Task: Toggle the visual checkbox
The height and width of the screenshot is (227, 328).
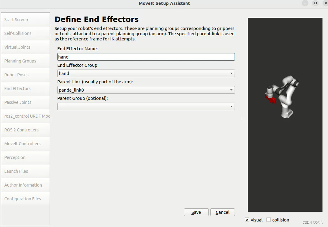Action: (x=247, y=220)
